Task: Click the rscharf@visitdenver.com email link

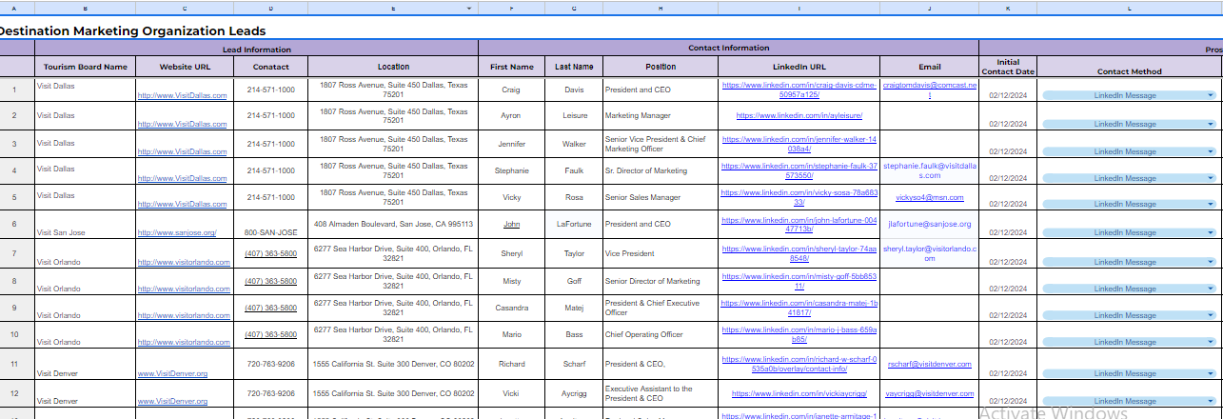Action: 929,364
